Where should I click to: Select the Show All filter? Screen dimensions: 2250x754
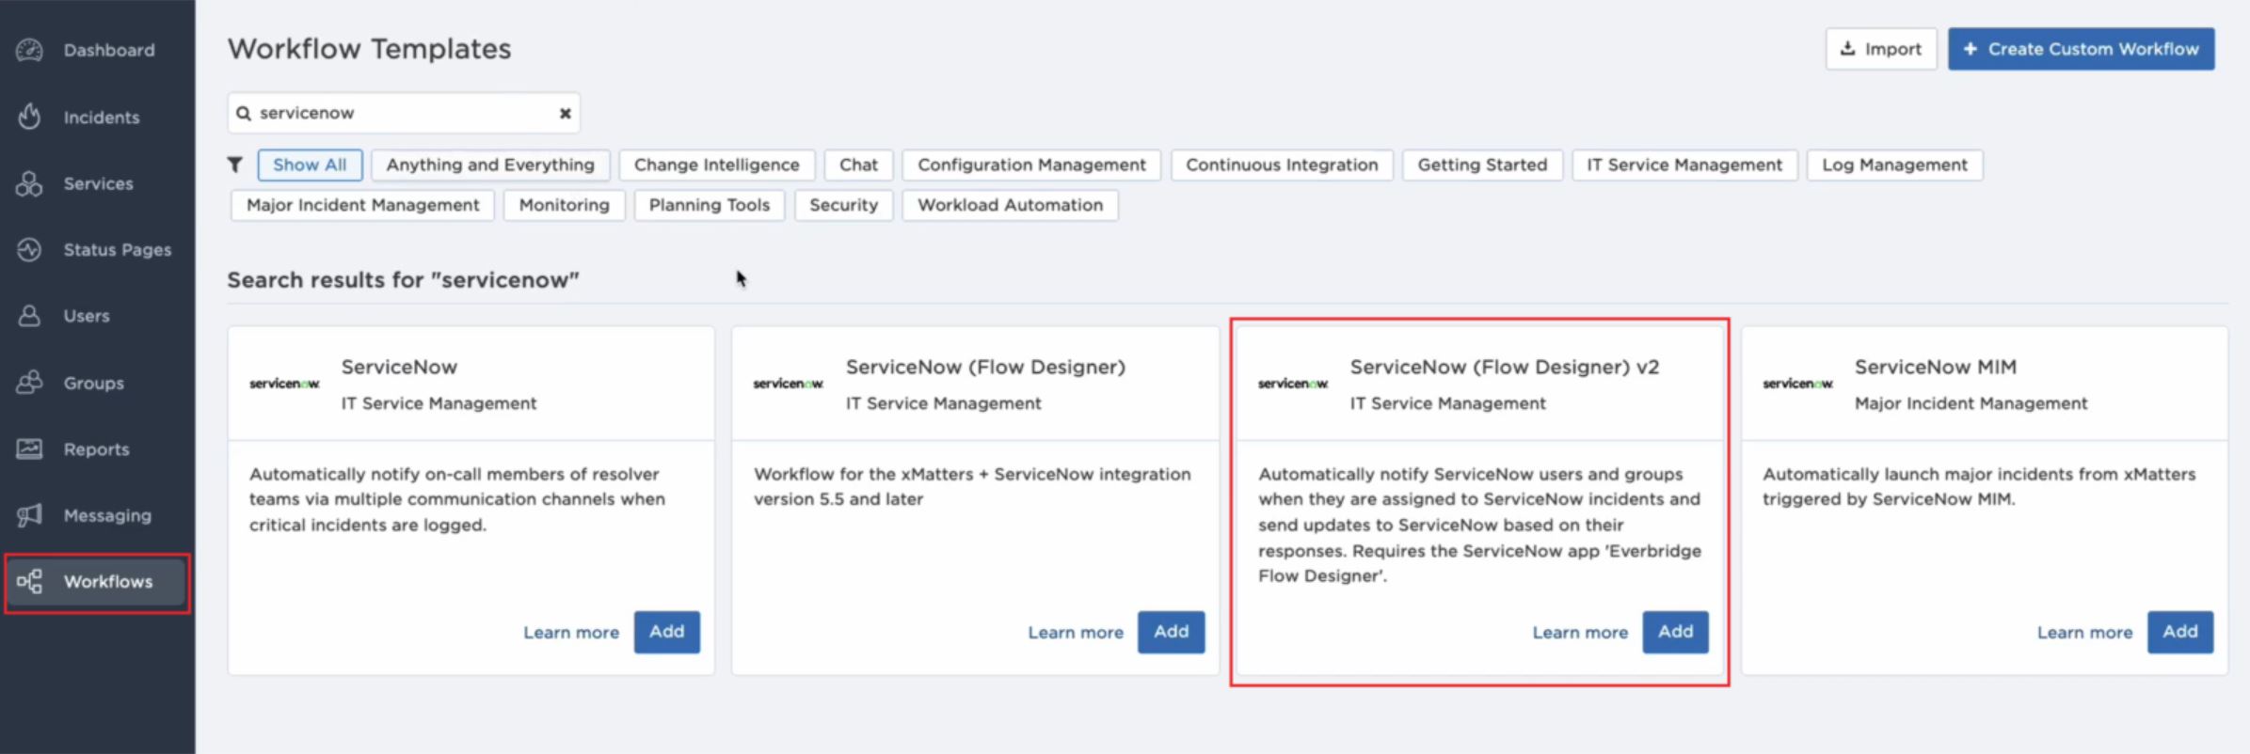[x=310, y=165]
